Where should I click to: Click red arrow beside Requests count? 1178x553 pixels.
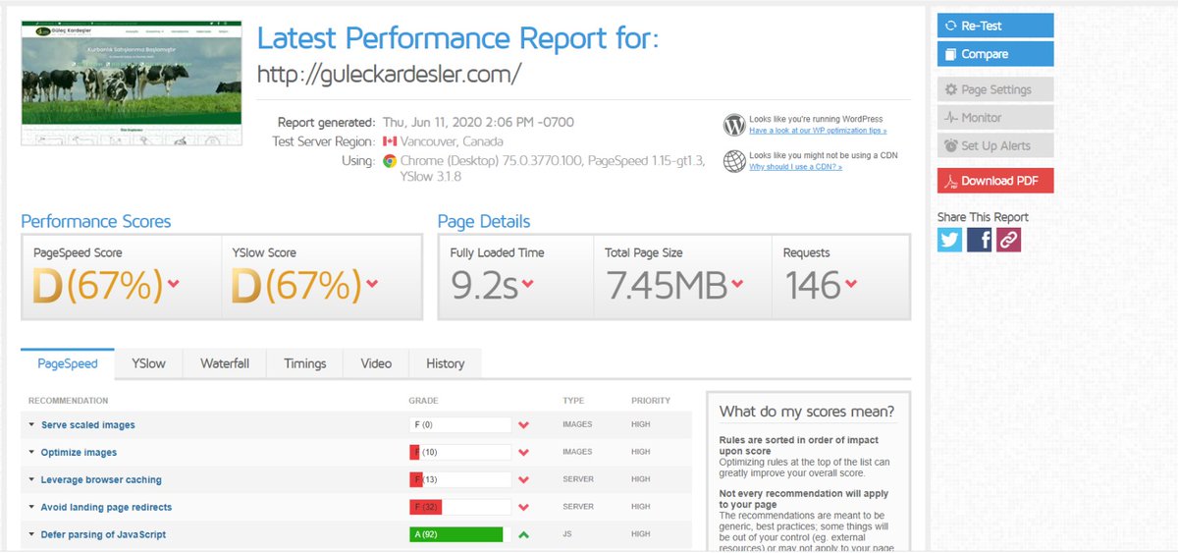point(850,285)
